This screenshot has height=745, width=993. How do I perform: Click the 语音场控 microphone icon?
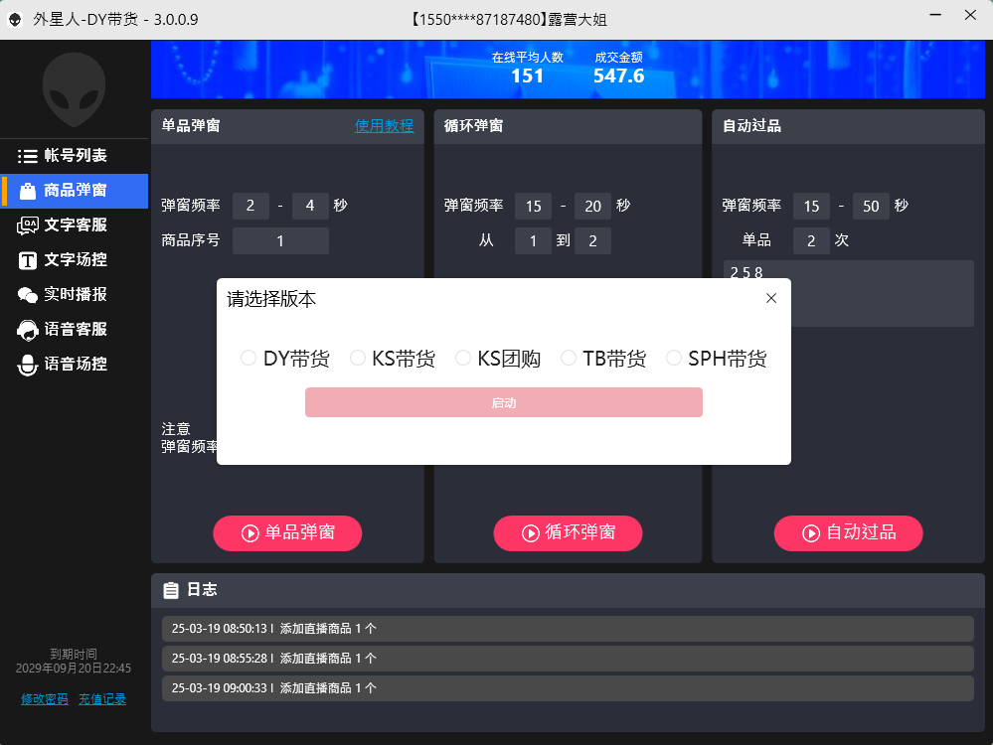[x=27, y=365]
